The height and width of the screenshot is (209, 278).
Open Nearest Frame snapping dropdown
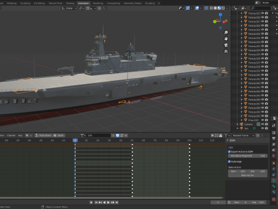[x=243, y=135]
